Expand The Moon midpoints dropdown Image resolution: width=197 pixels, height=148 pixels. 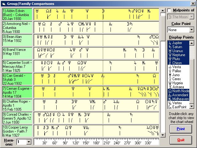191,17
